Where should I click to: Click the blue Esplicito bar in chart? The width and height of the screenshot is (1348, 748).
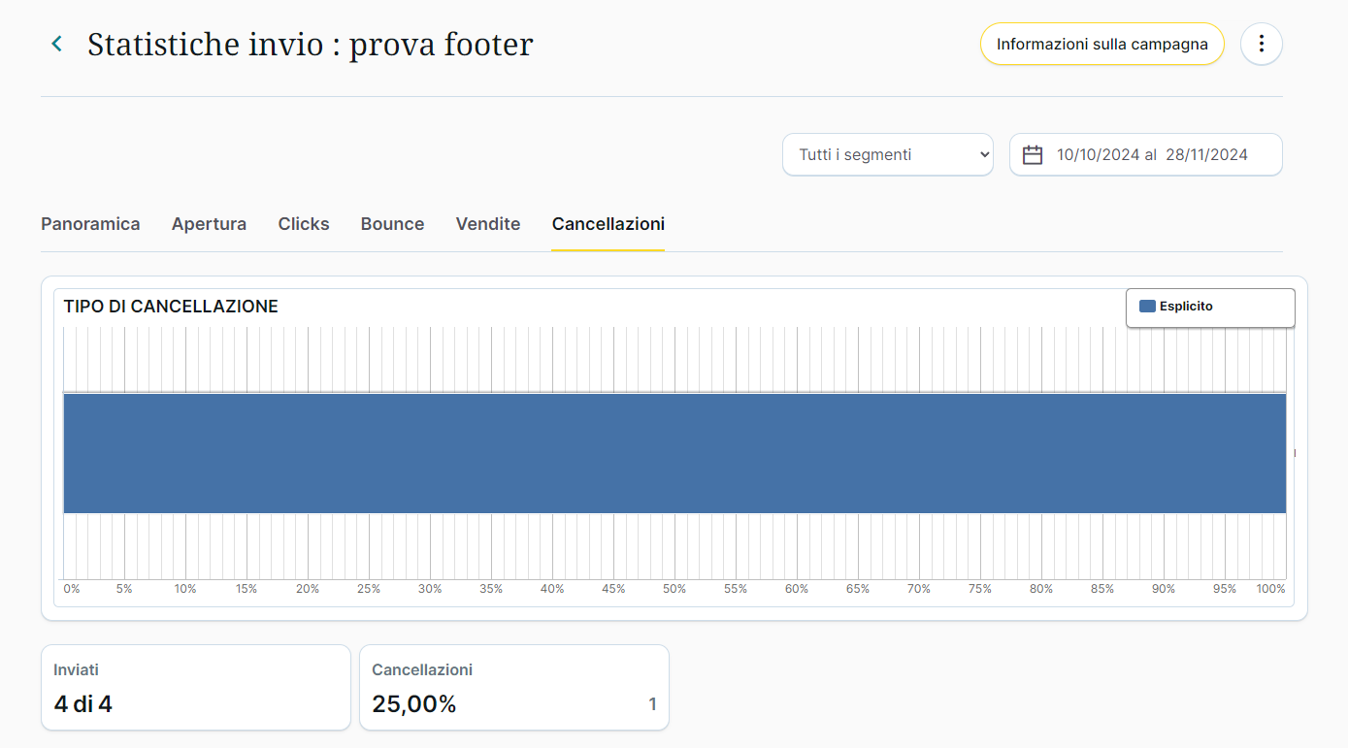click(674, 453)
